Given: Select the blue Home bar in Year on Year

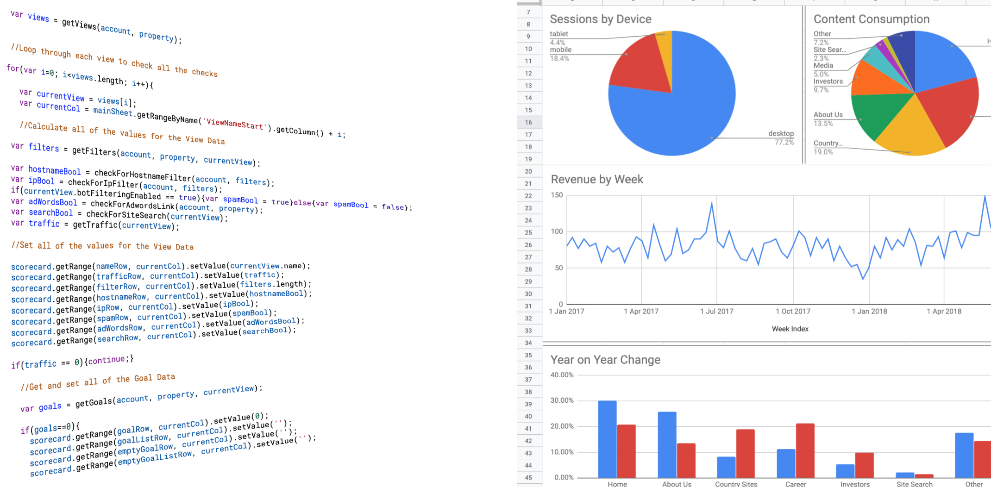Looking at the screenshot, I should (607, 439).
